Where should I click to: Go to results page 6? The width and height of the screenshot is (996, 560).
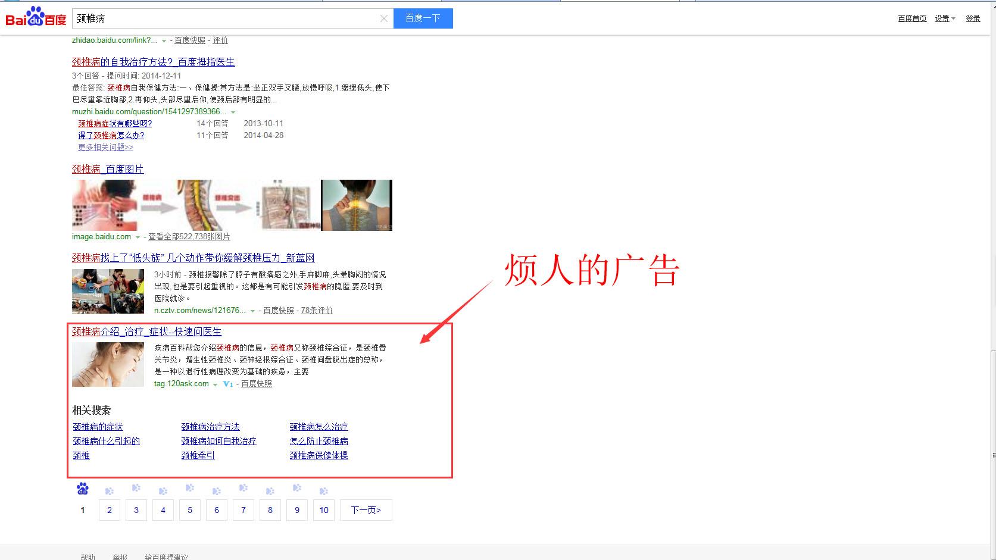pos(217,510)
